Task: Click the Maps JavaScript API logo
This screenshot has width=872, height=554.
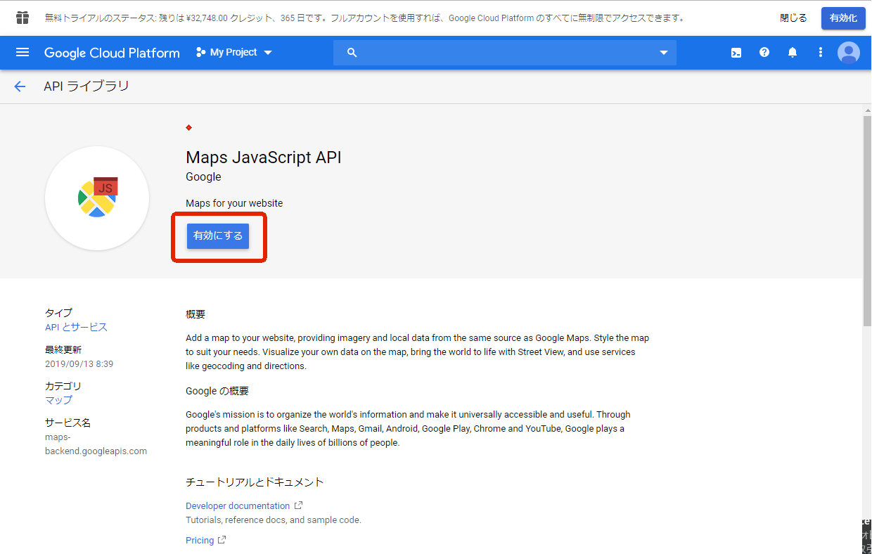Action: tap(97, 198)
